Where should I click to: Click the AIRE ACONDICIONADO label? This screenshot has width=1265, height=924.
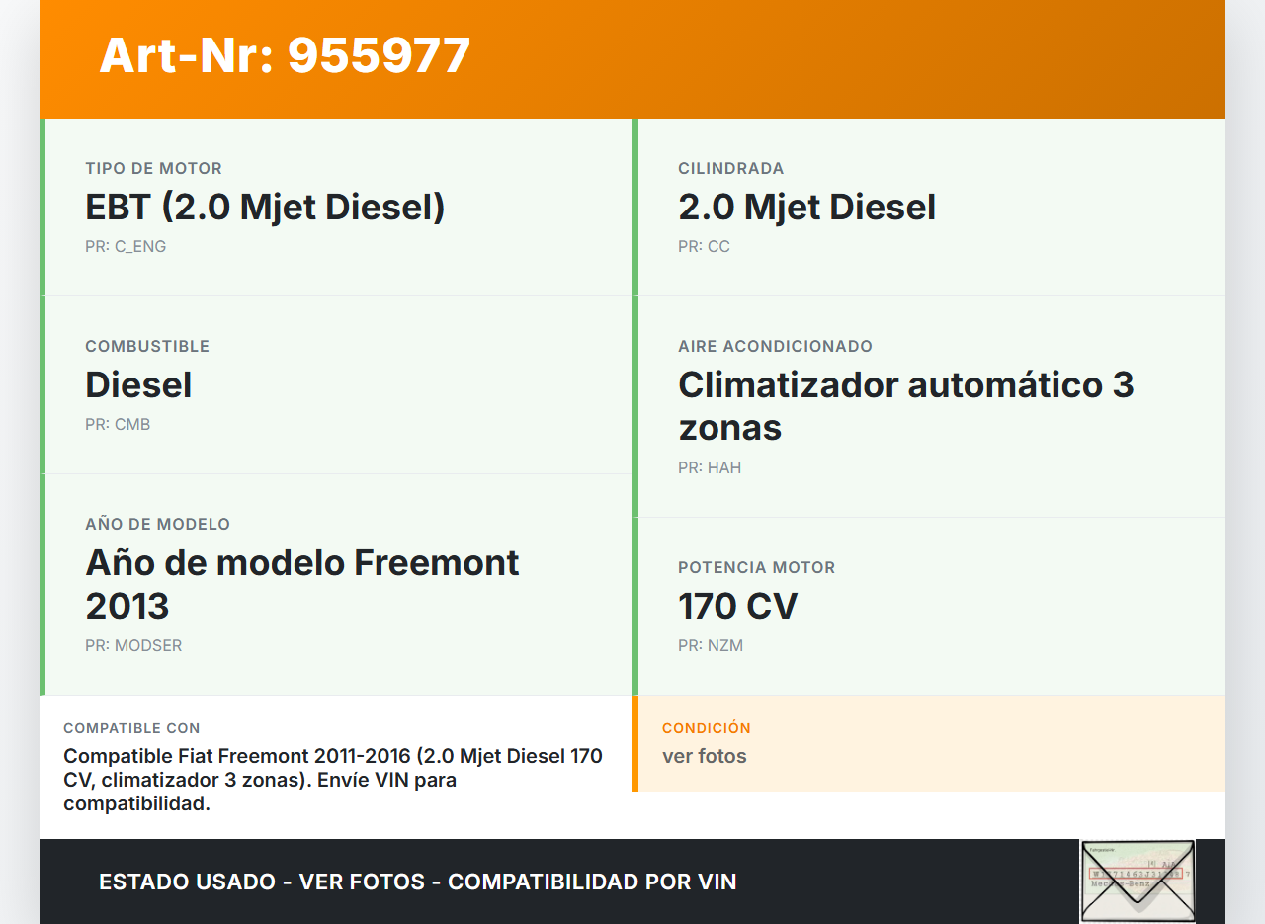click(775, 347)
